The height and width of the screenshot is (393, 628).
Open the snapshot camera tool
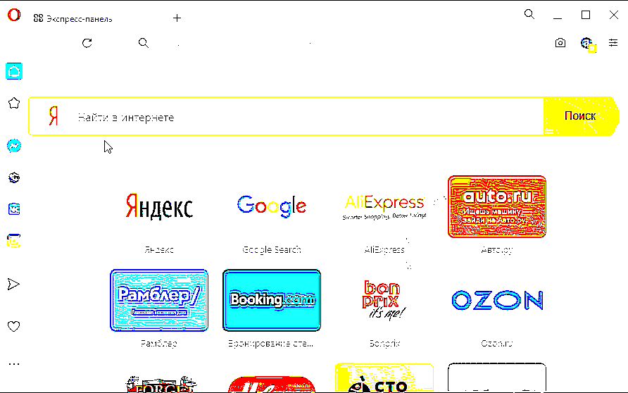click(560, 43)
